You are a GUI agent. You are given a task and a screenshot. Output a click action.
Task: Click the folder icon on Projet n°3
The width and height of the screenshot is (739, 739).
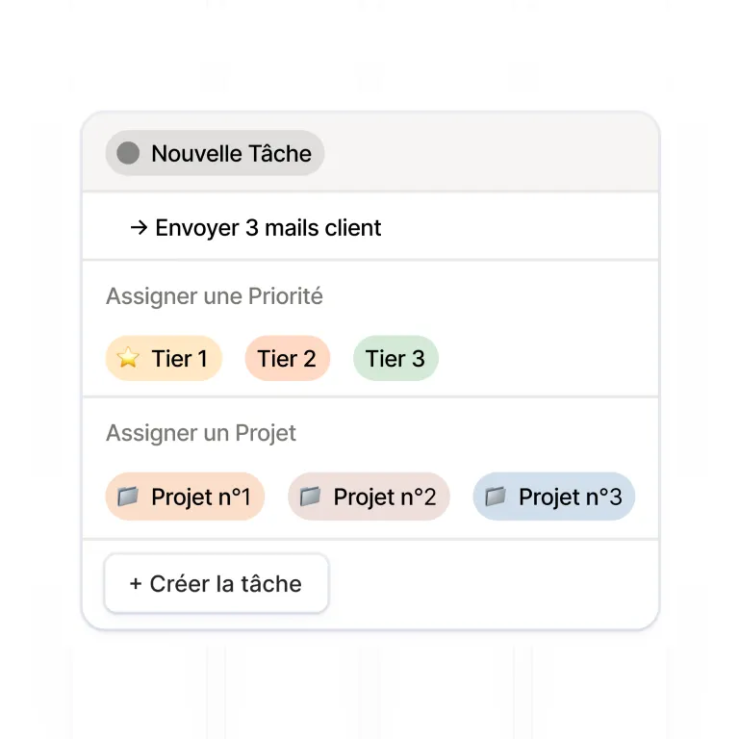pos(496,497)
